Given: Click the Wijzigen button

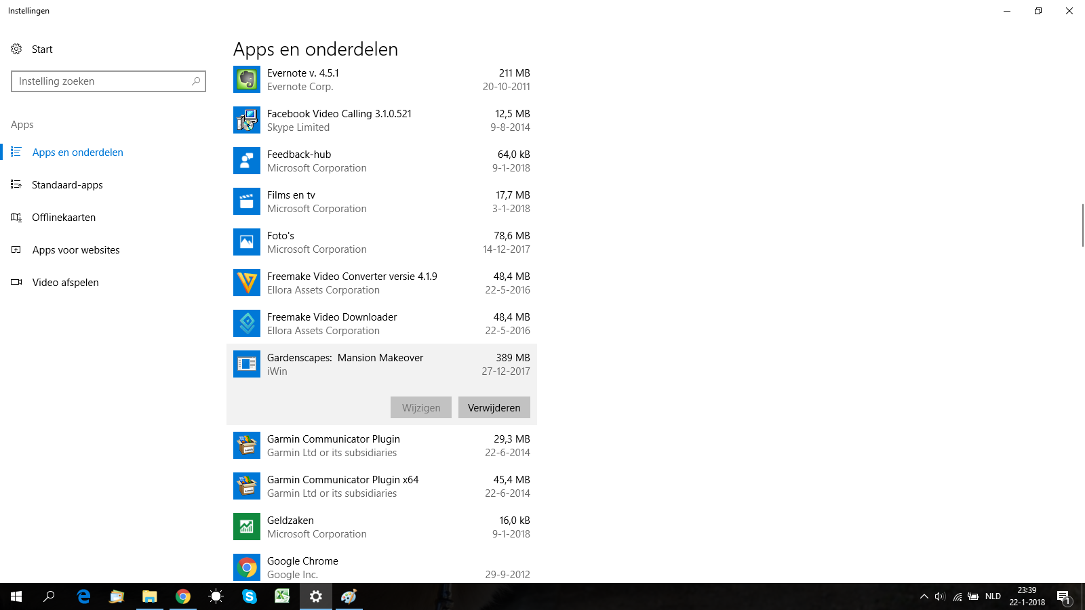Looking at the screenshot, I should pos(421,407).
